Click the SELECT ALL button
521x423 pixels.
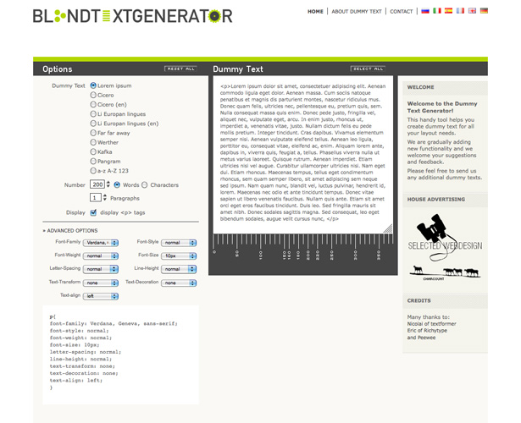(368, 69)
